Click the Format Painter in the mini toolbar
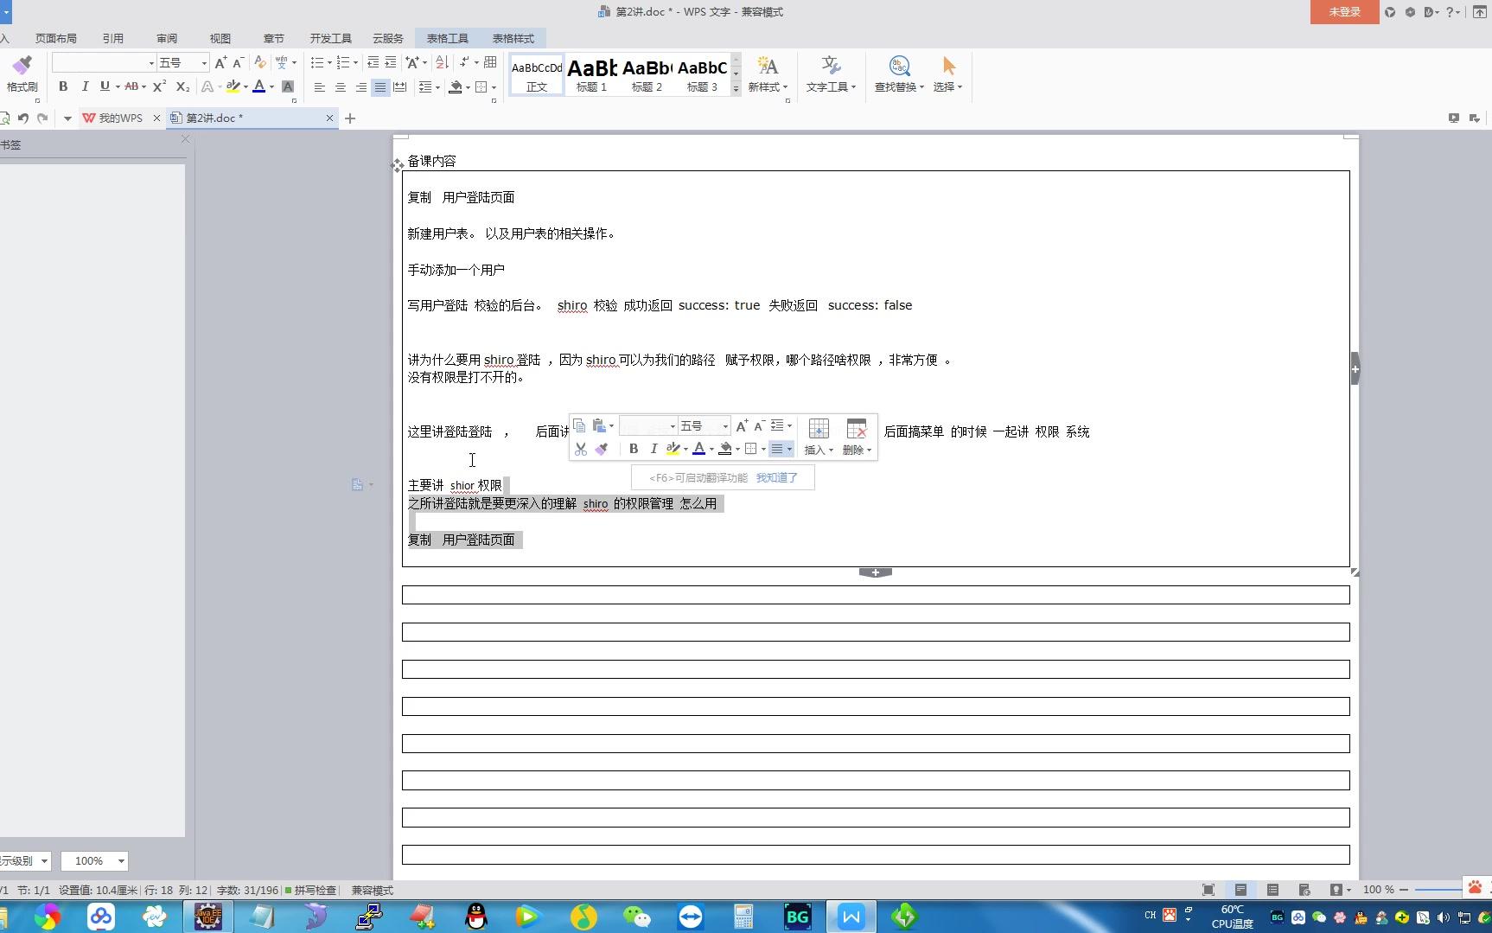The height and width of the screenshot is (933, 1492). [x=602, y=449]
